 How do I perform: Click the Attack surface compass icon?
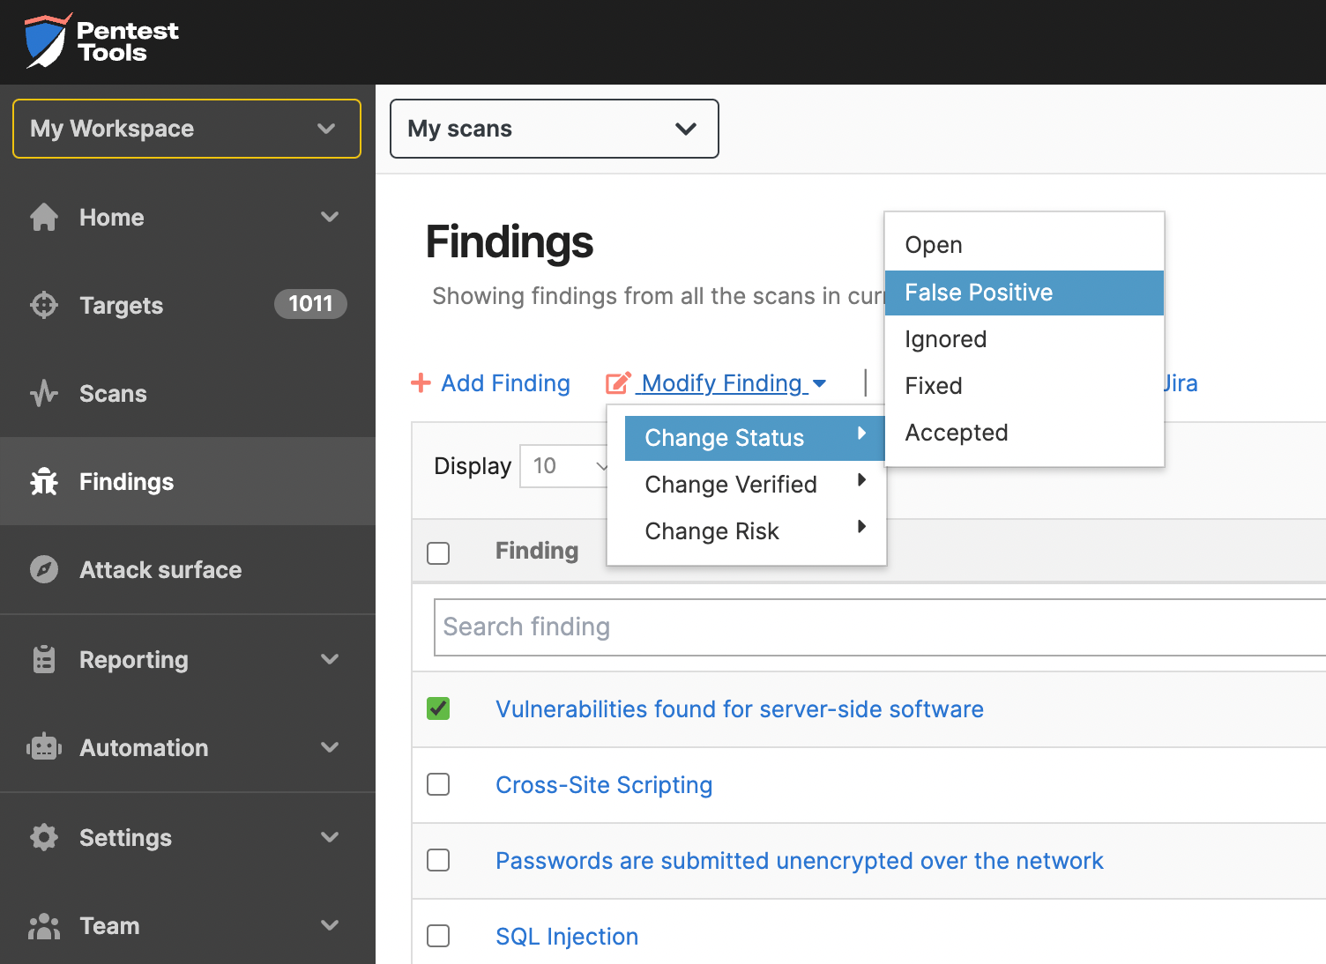tap(44, 569)
